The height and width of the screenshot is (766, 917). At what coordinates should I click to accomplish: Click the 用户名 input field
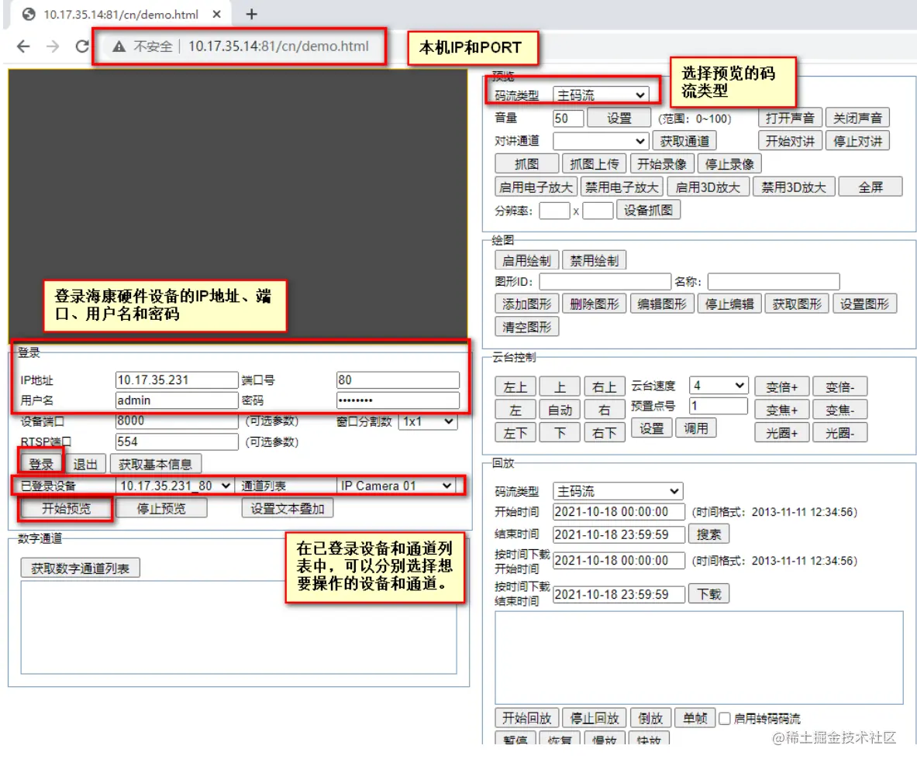coord(177,400)
